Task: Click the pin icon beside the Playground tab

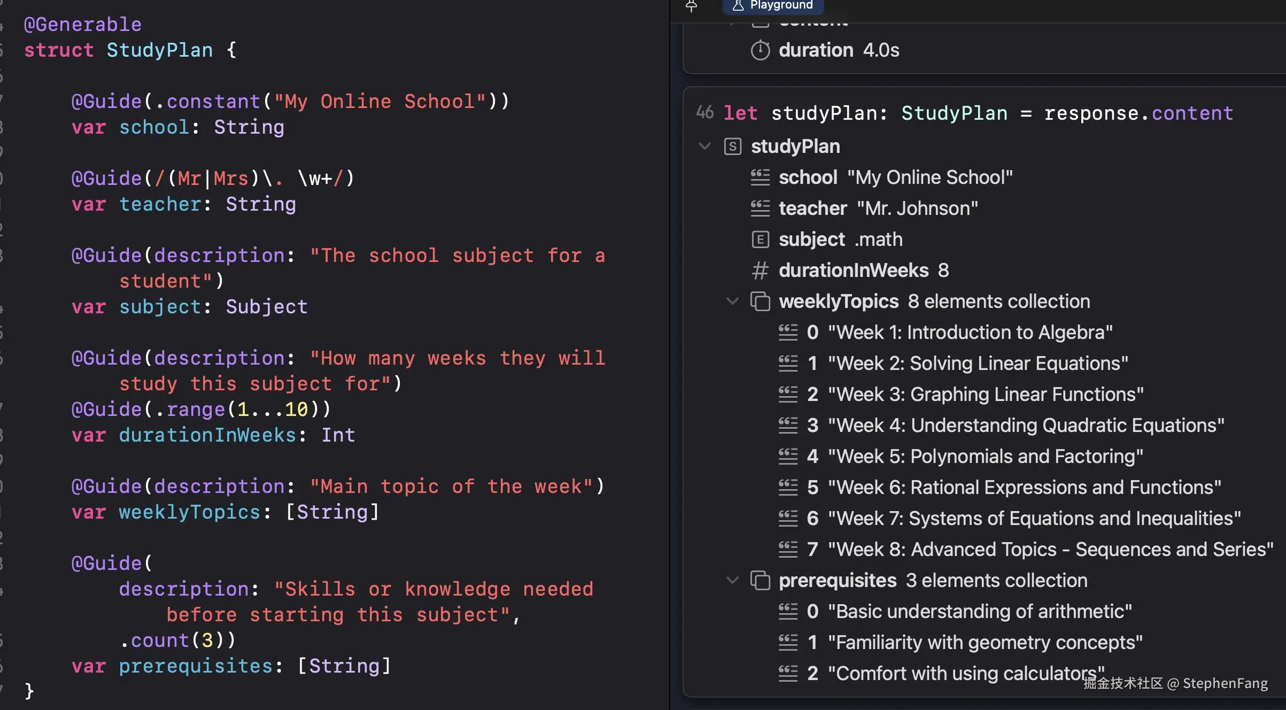Action: tap(691, 6)
